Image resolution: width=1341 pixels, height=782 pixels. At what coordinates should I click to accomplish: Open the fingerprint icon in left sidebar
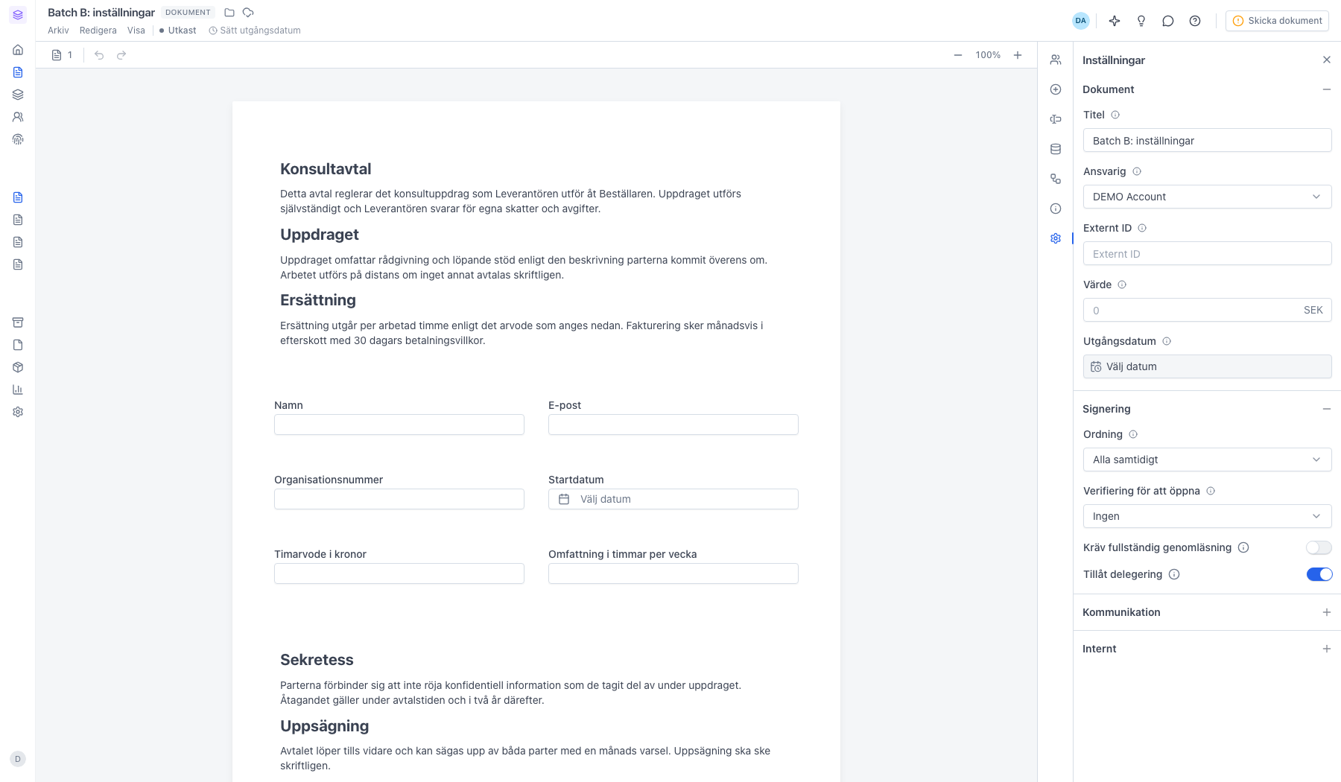click(x=18, y=139)
